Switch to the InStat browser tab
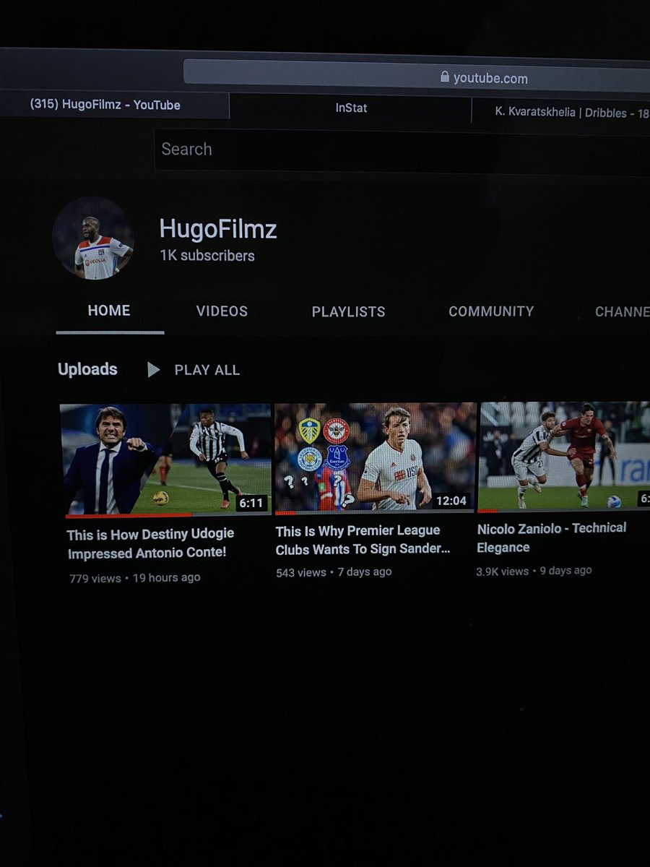 (351, 108)
